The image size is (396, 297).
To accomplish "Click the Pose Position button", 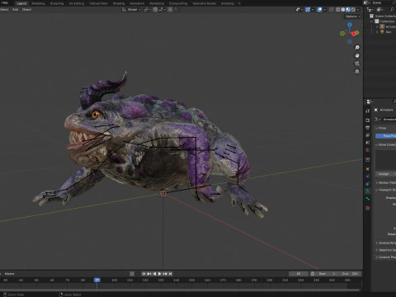I will (386, 136).
